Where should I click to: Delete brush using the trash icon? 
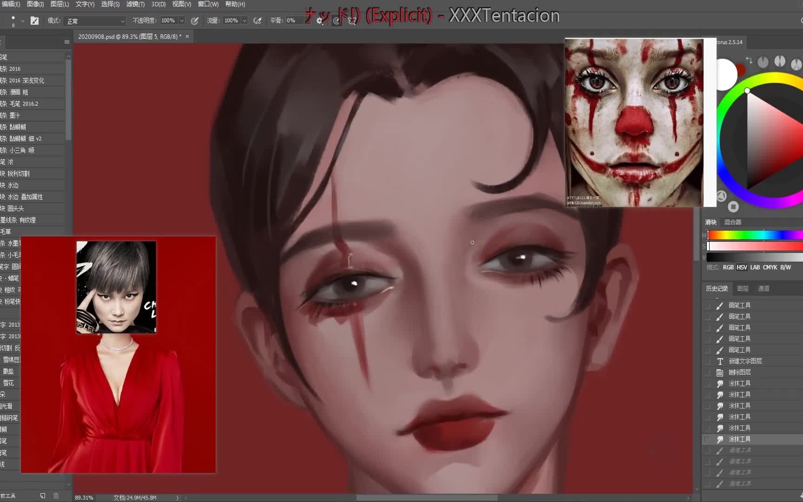[x=56, y=496]
